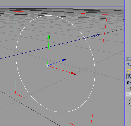The height and width of the screenshot is (126, 131).
Task: Click the blue pushpin icon in side panel
Action: [x=129, y=64]
